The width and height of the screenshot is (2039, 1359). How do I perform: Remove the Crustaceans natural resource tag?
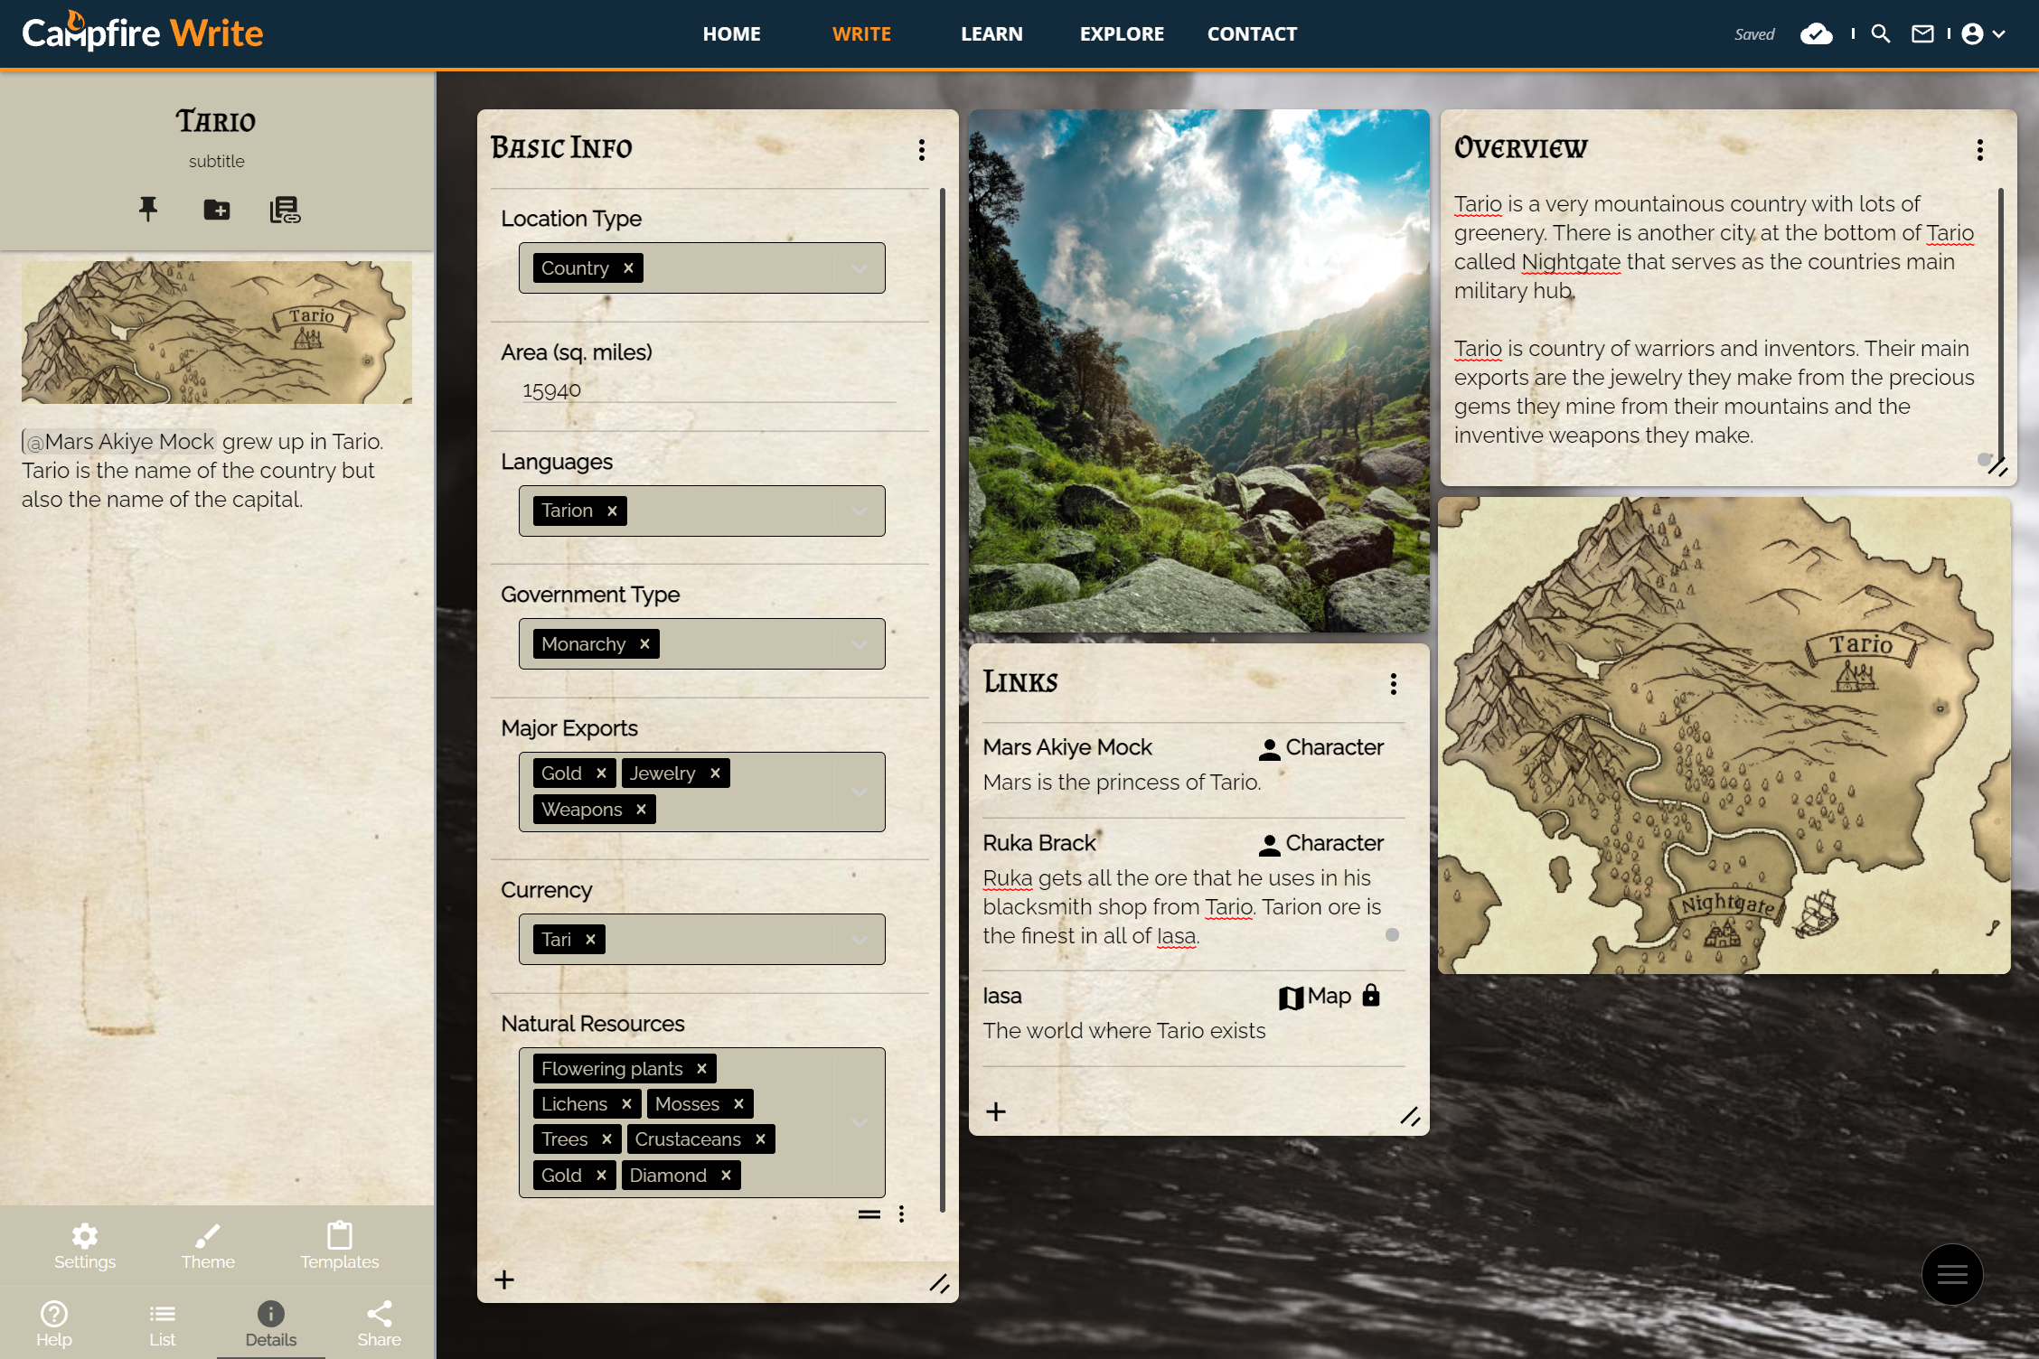click(760, 1139)
